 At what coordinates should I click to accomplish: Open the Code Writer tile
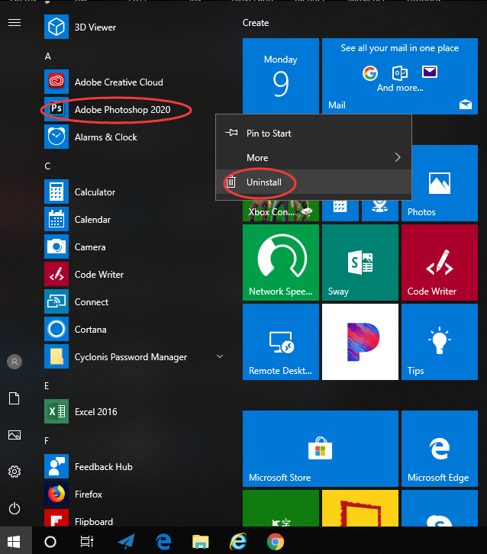440,263
